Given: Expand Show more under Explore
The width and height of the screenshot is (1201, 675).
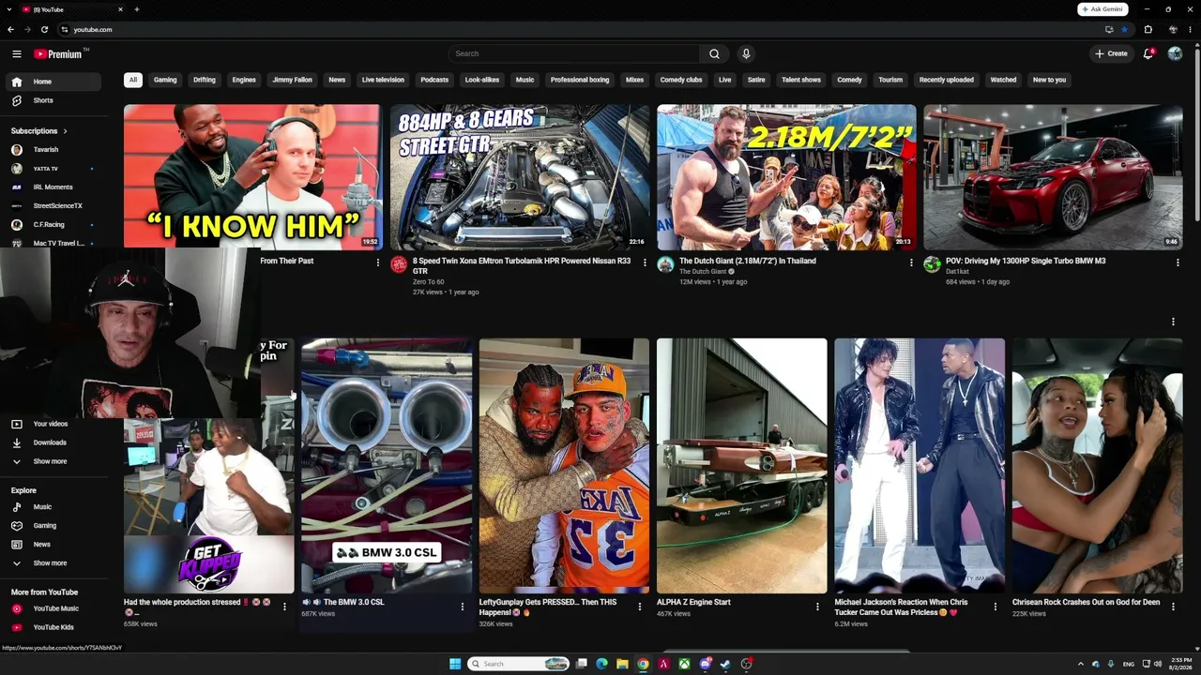Looking at the screenshot, I should pos(52,563).
